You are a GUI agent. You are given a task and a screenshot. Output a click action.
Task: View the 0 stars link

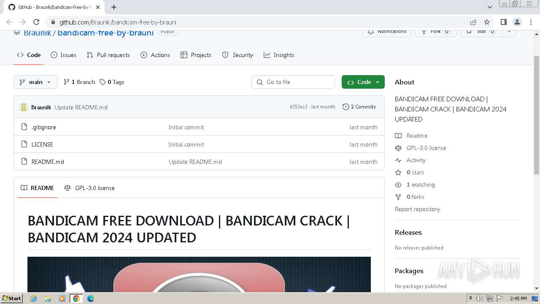[410, 172]
